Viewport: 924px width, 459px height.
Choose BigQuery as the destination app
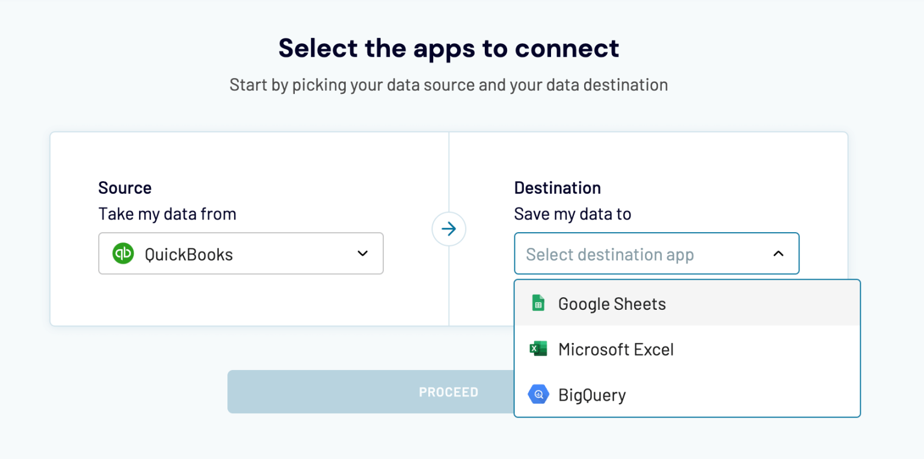tap(592, 394)
